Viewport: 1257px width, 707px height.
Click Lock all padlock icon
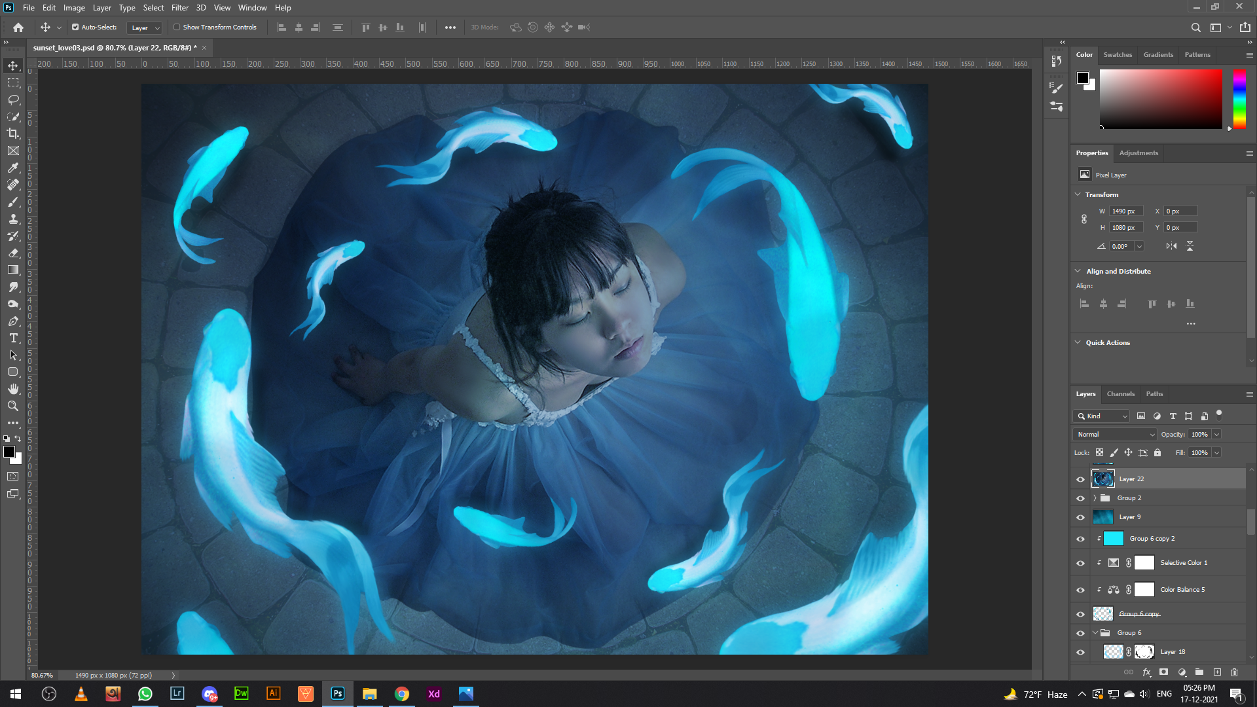pos(1157,452)
